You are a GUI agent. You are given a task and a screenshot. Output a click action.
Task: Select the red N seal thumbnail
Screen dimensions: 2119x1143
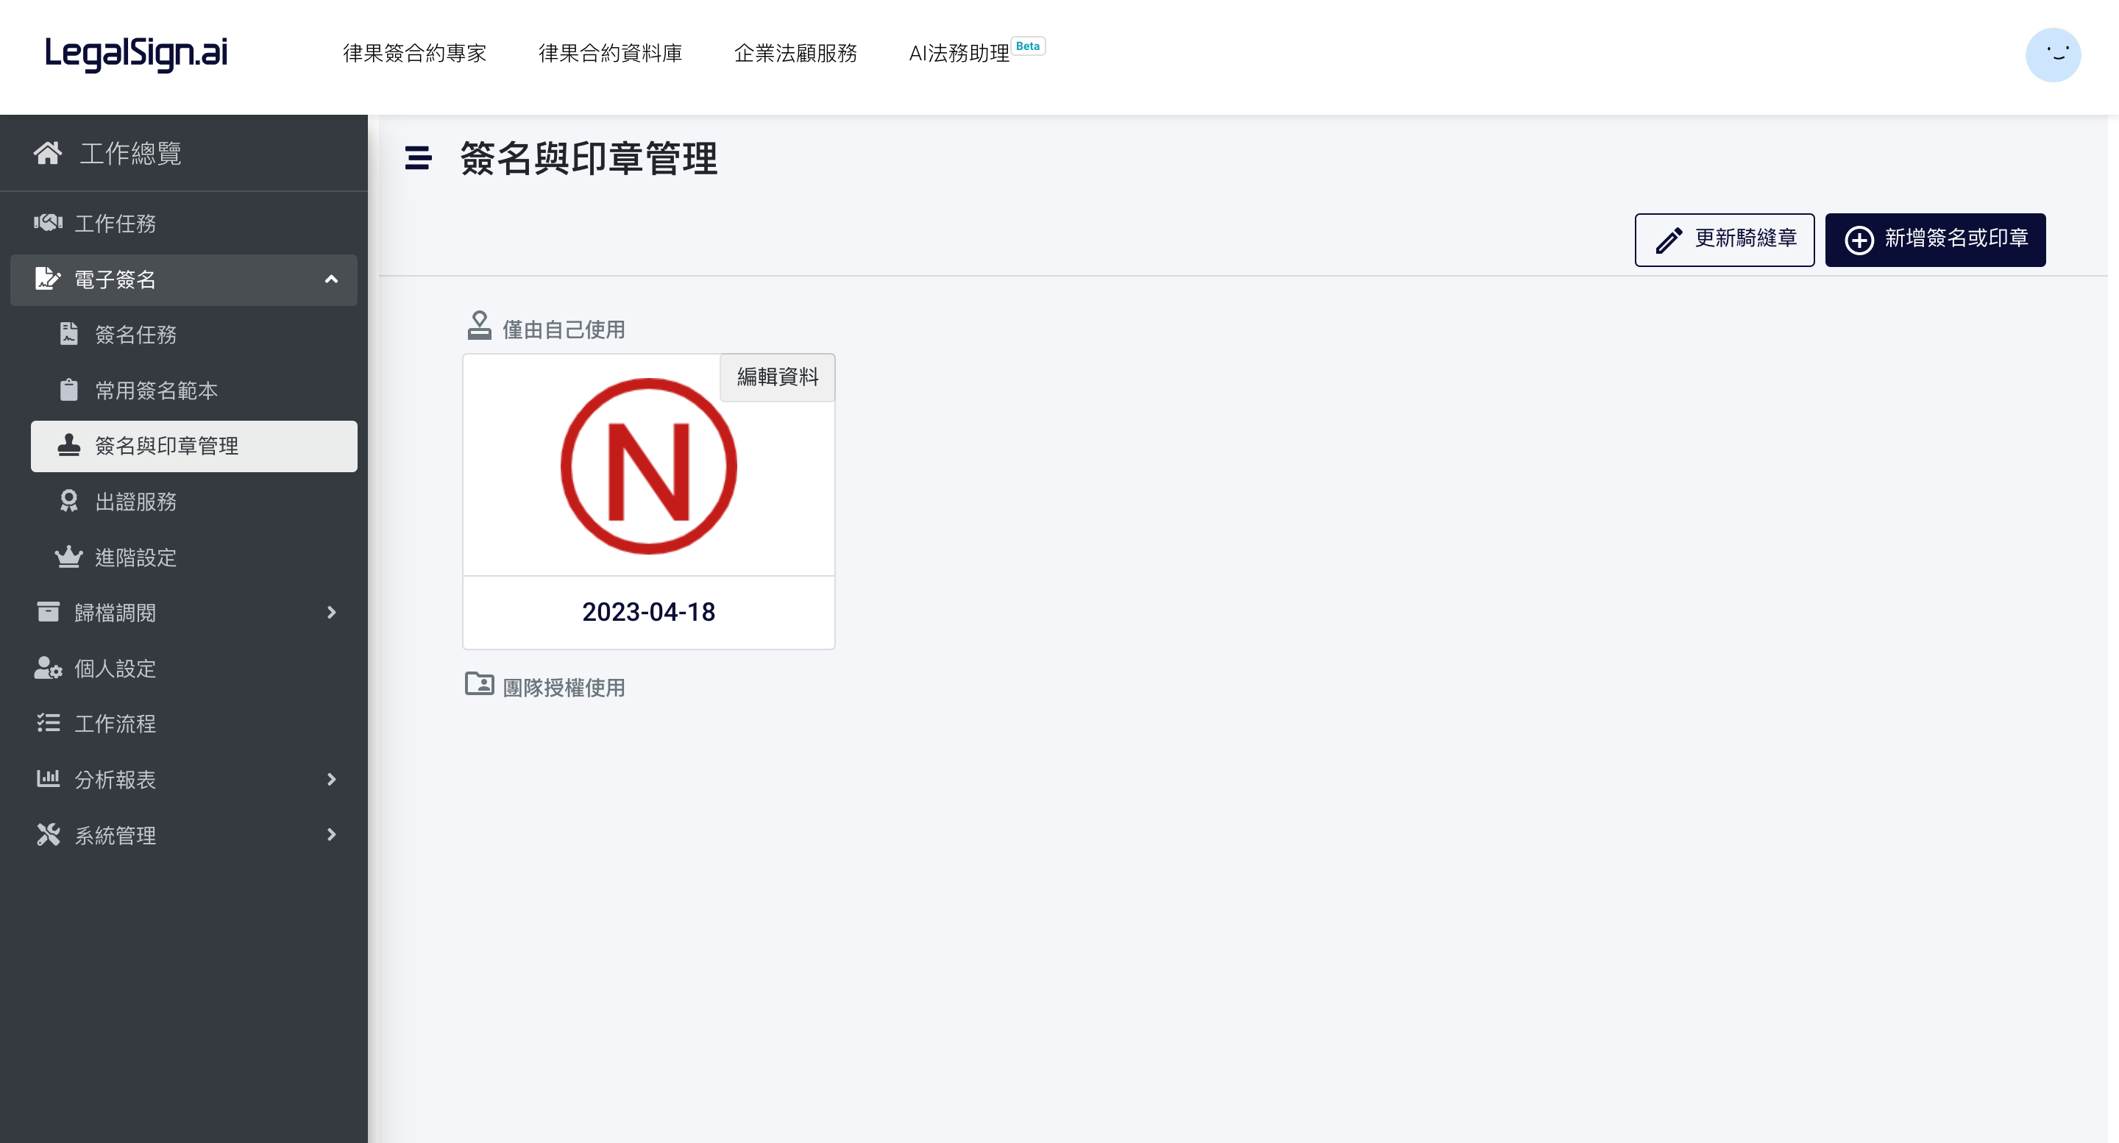tap(648, 466)
